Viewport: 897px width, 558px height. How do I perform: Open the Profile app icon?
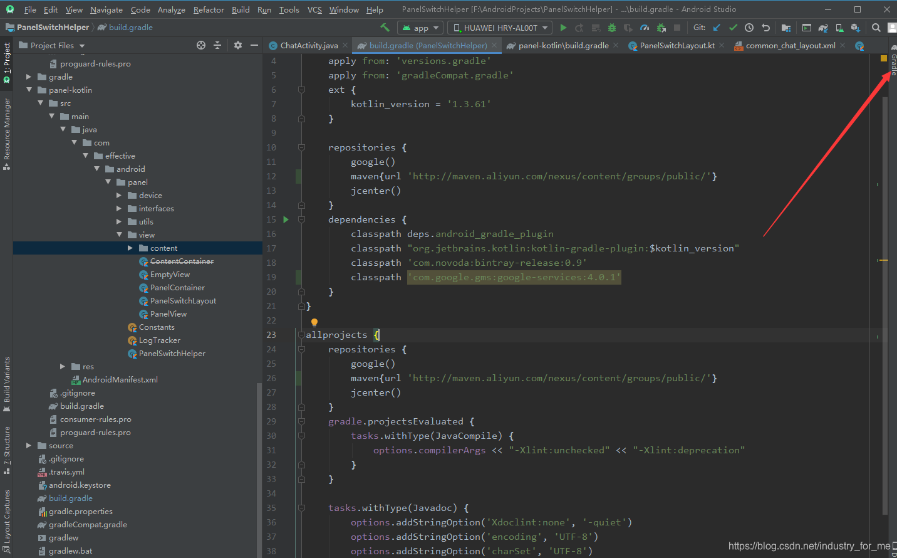pyautogui.click(x=645, y=28)
